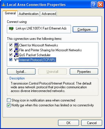Toggle the Internet Protocol (TCP/IP) checkbox
105x129 pixels.
coord(11,60)
